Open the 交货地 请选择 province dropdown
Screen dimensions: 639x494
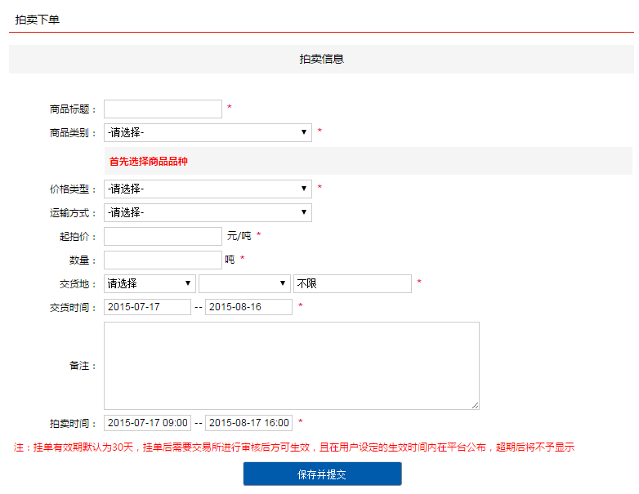pos(150,283)
